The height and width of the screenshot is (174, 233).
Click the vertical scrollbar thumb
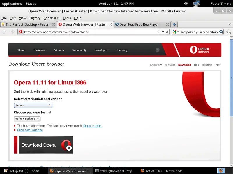click(x=231, y=78)
